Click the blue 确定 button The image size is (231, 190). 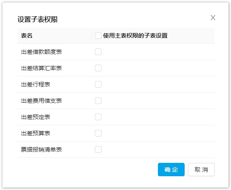tap(171, 170)
